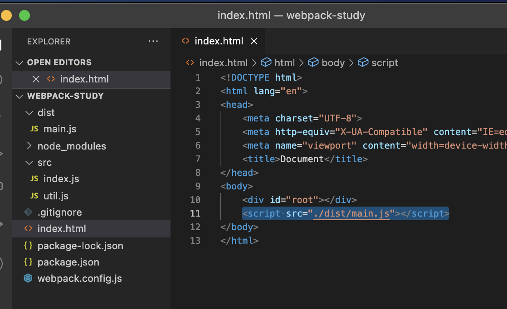The width and height of the screenshot is (507, 309).
Task: Click the script breadcrumb segment
Action: [x=385, y=63]
